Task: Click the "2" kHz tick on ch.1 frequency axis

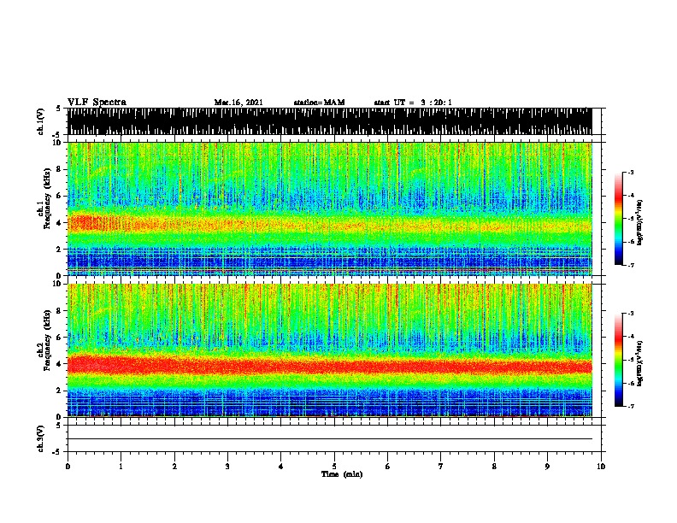Action: tap(59, 249)
